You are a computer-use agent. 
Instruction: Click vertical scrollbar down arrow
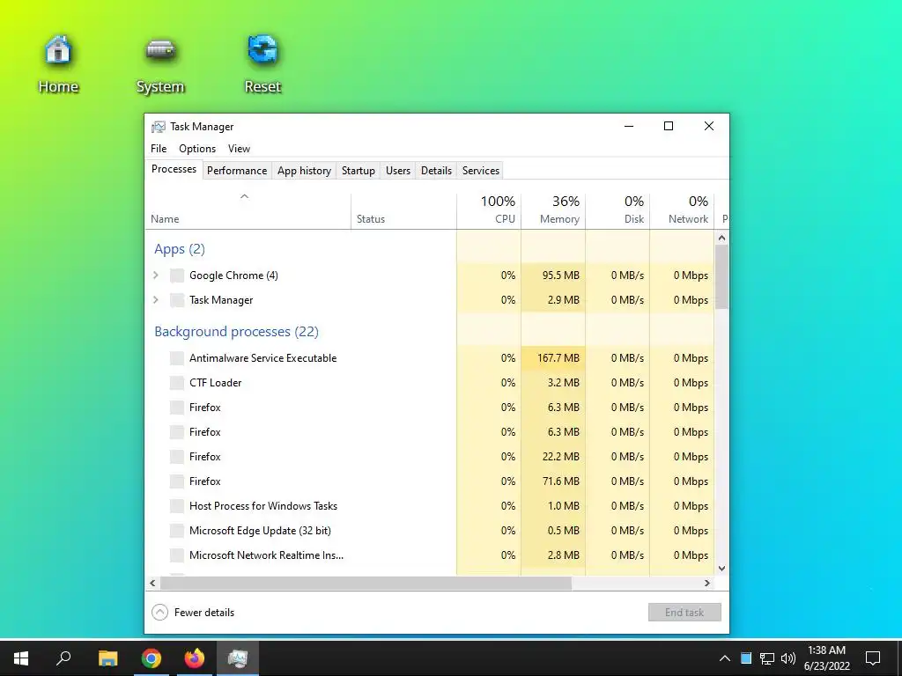[722, 569]
